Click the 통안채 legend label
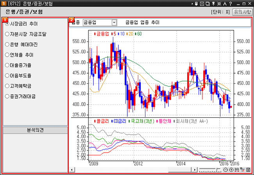 [164, 121]
